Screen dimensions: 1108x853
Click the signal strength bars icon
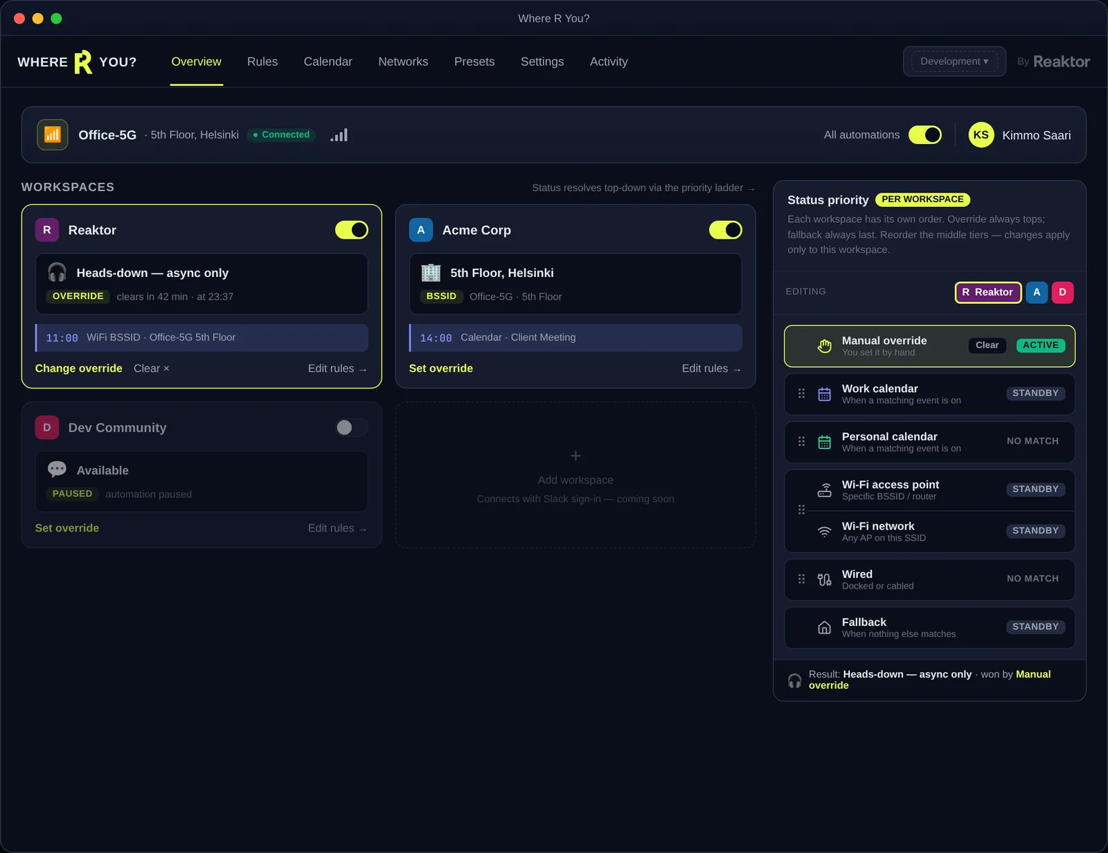click(339, 135)
